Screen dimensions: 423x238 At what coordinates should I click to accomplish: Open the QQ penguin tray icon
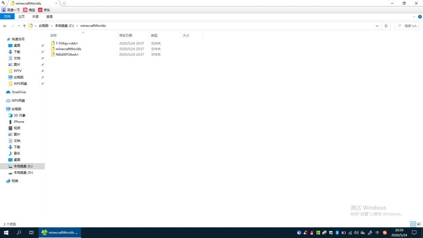click(312, 233)
